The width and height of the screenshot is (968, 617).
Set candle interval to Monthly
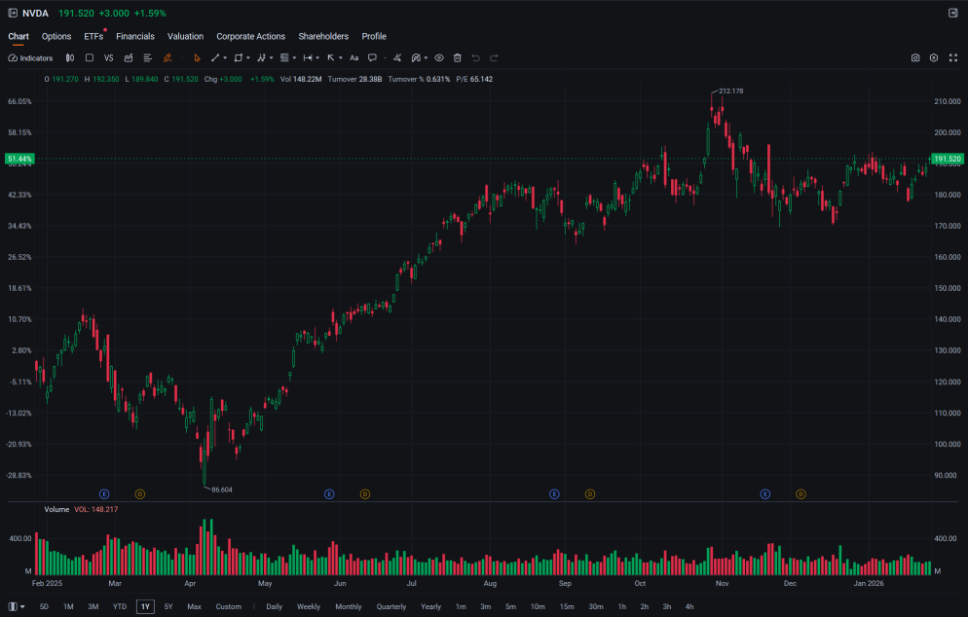pyautogui.click(x=349, y=607)
